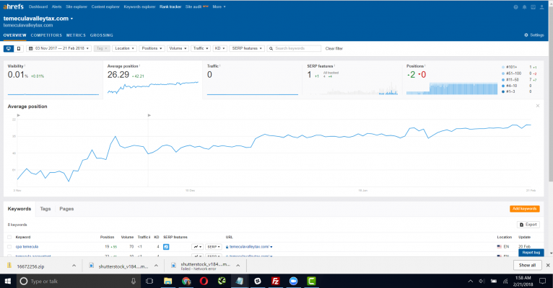Open Settings gear in project header

pyautogui.click(x=534, y=35)
